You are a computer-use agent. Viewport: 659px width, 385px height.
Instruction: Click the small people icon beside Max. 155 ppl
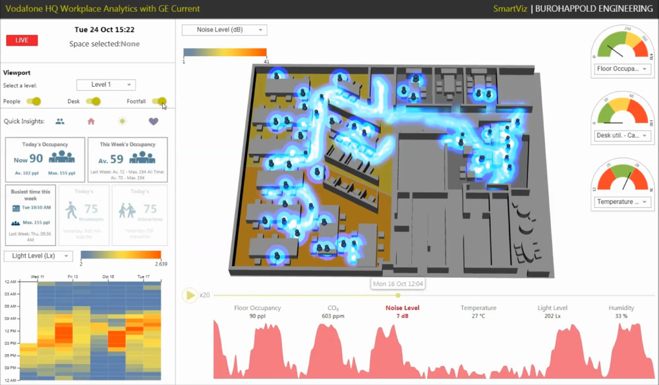click(x=16, y=223)
